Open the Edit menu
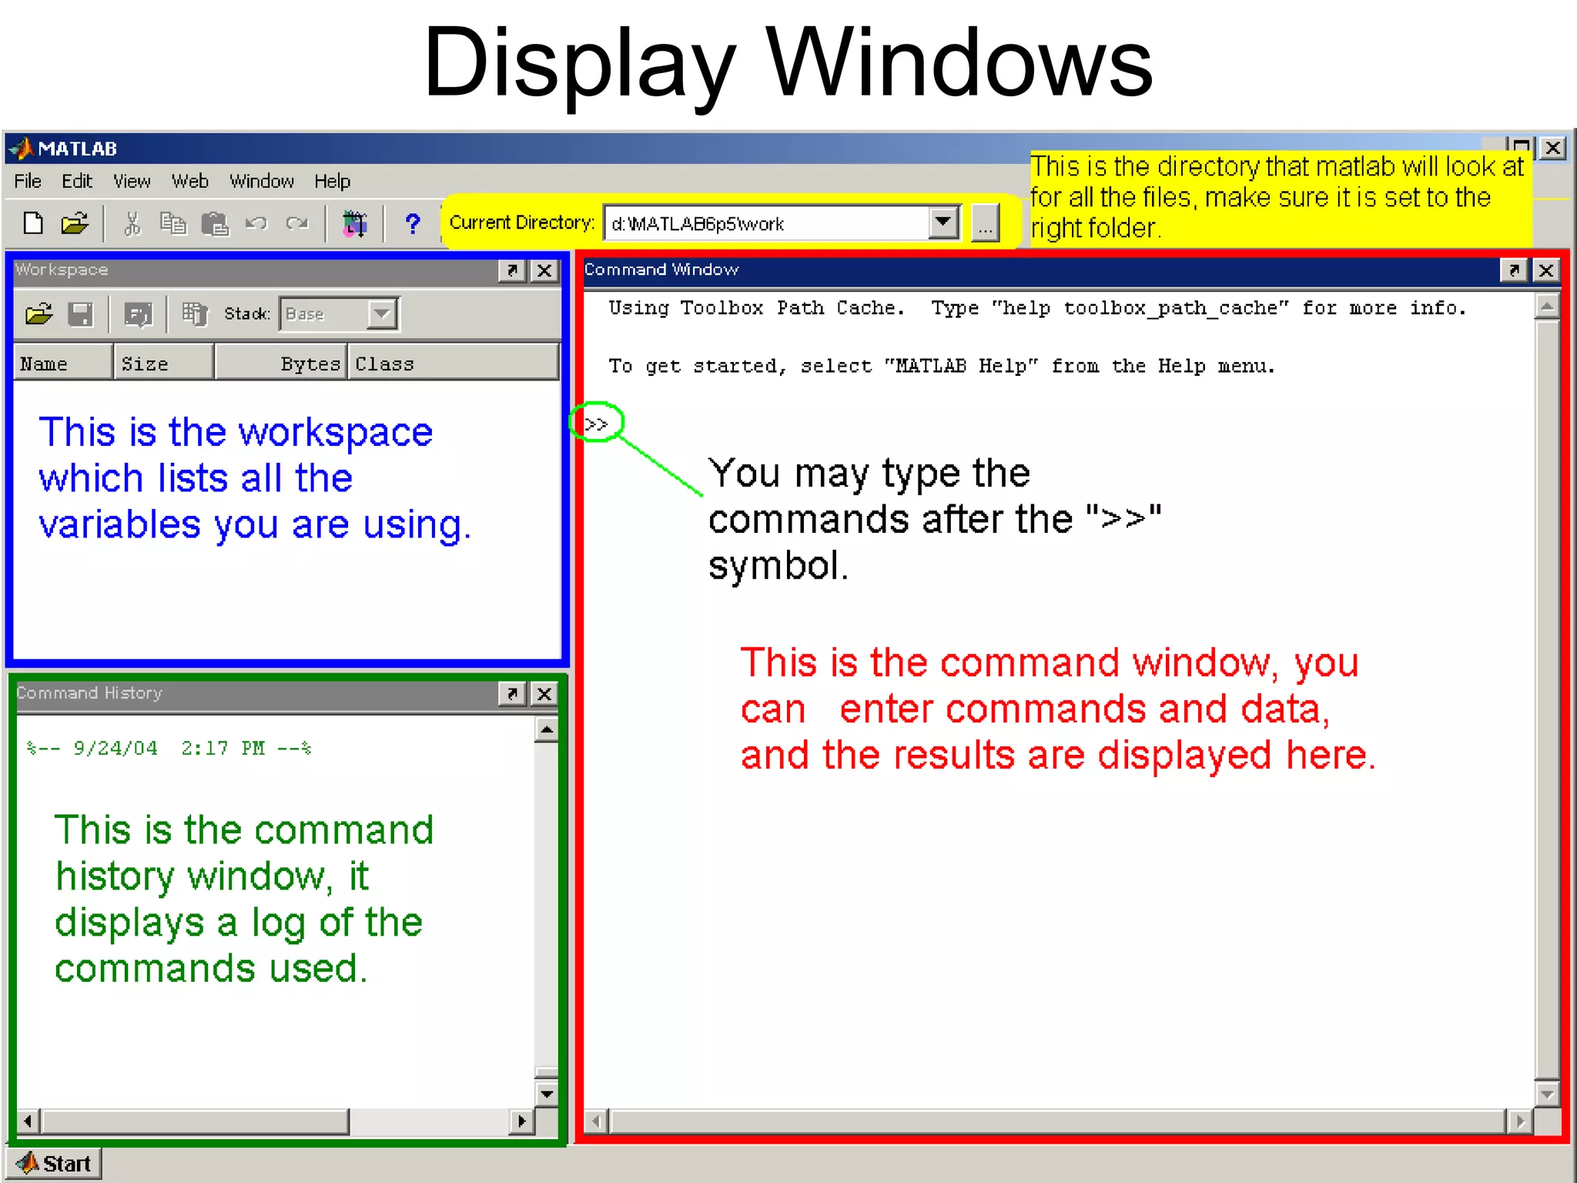 tap(77, 181)
